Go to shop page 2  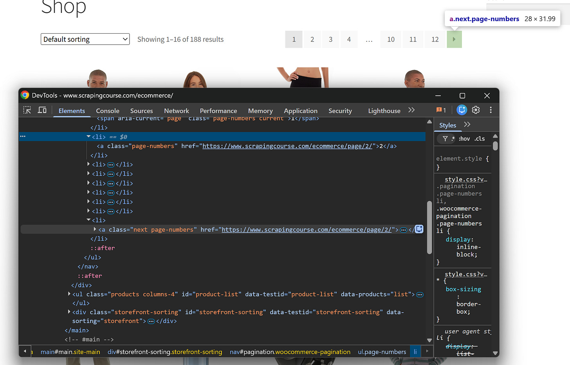pos(312,39)
